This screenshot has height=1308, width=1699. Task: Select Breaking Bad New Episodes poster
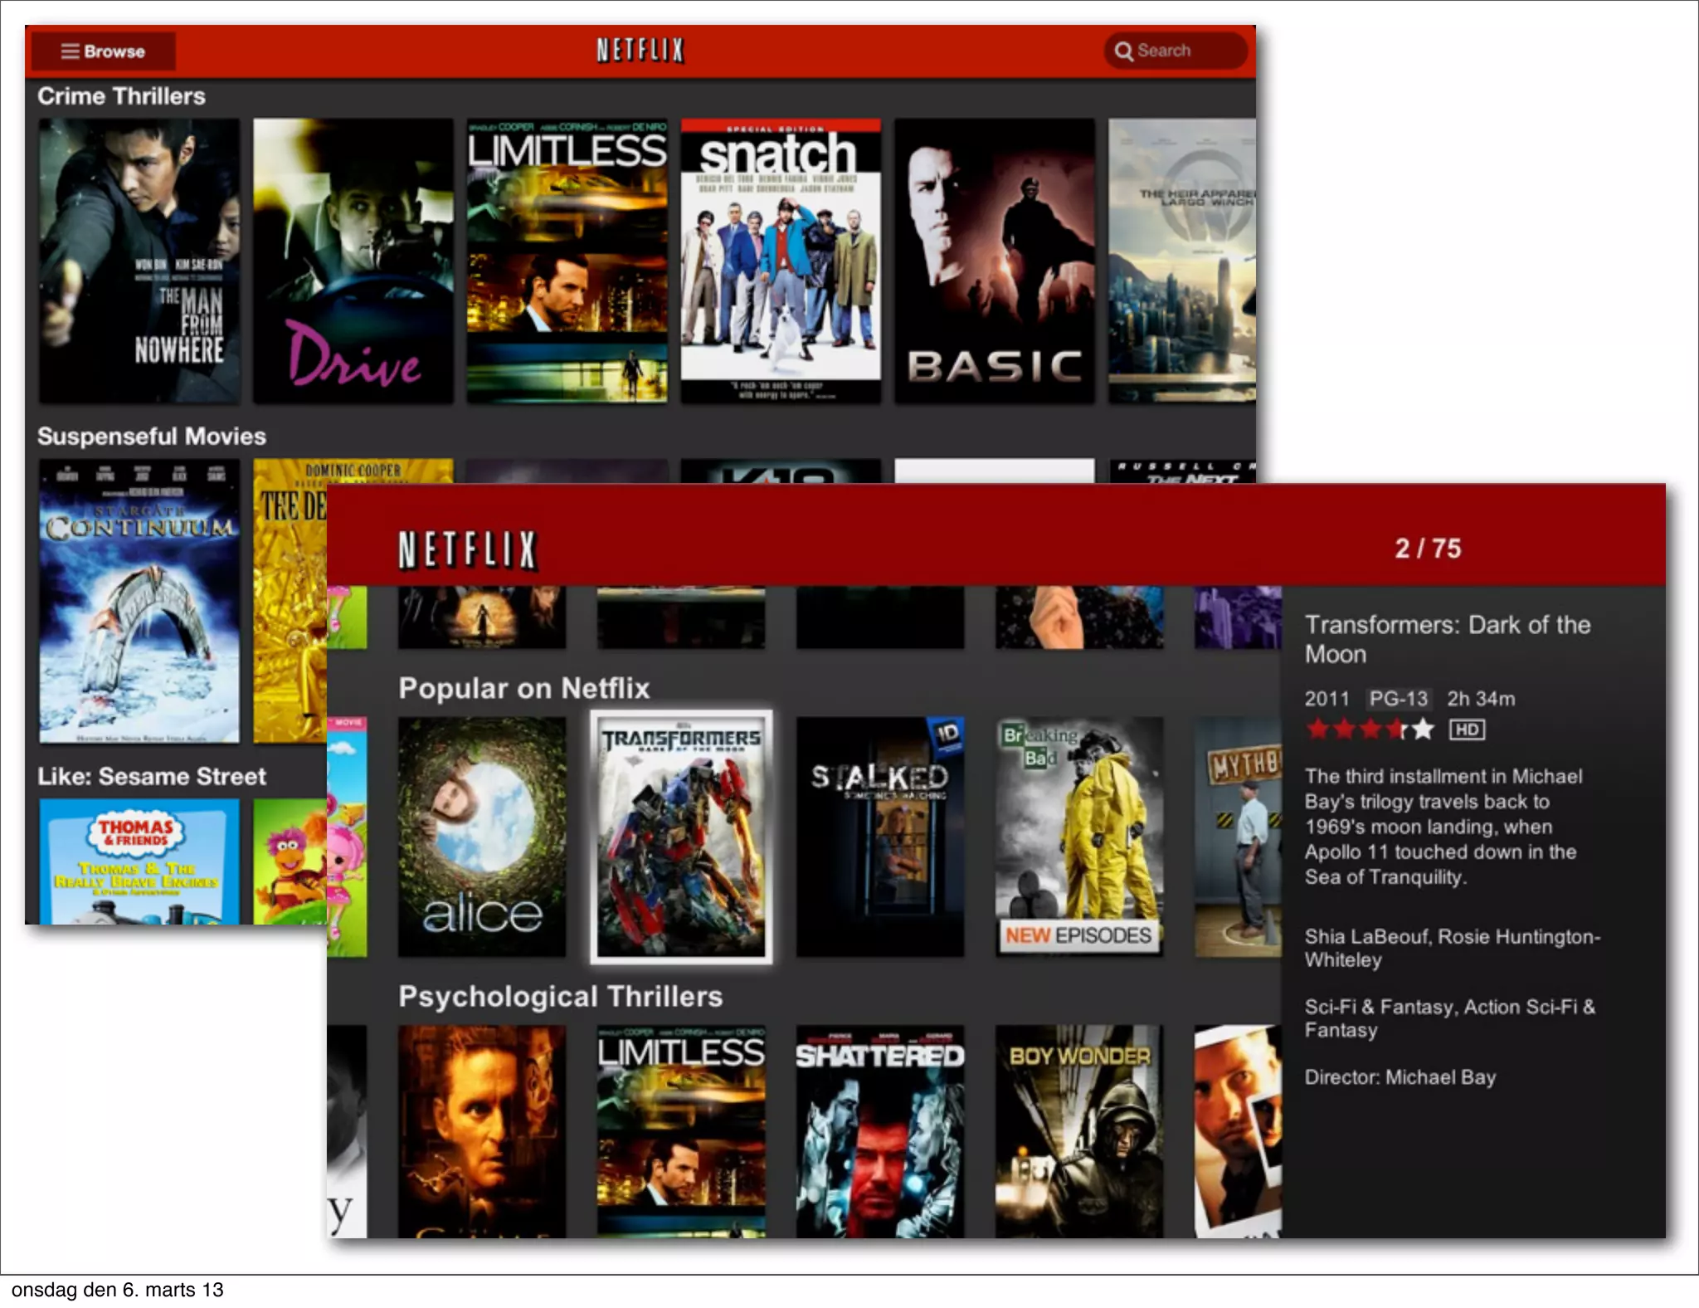tap(1079, 837)
